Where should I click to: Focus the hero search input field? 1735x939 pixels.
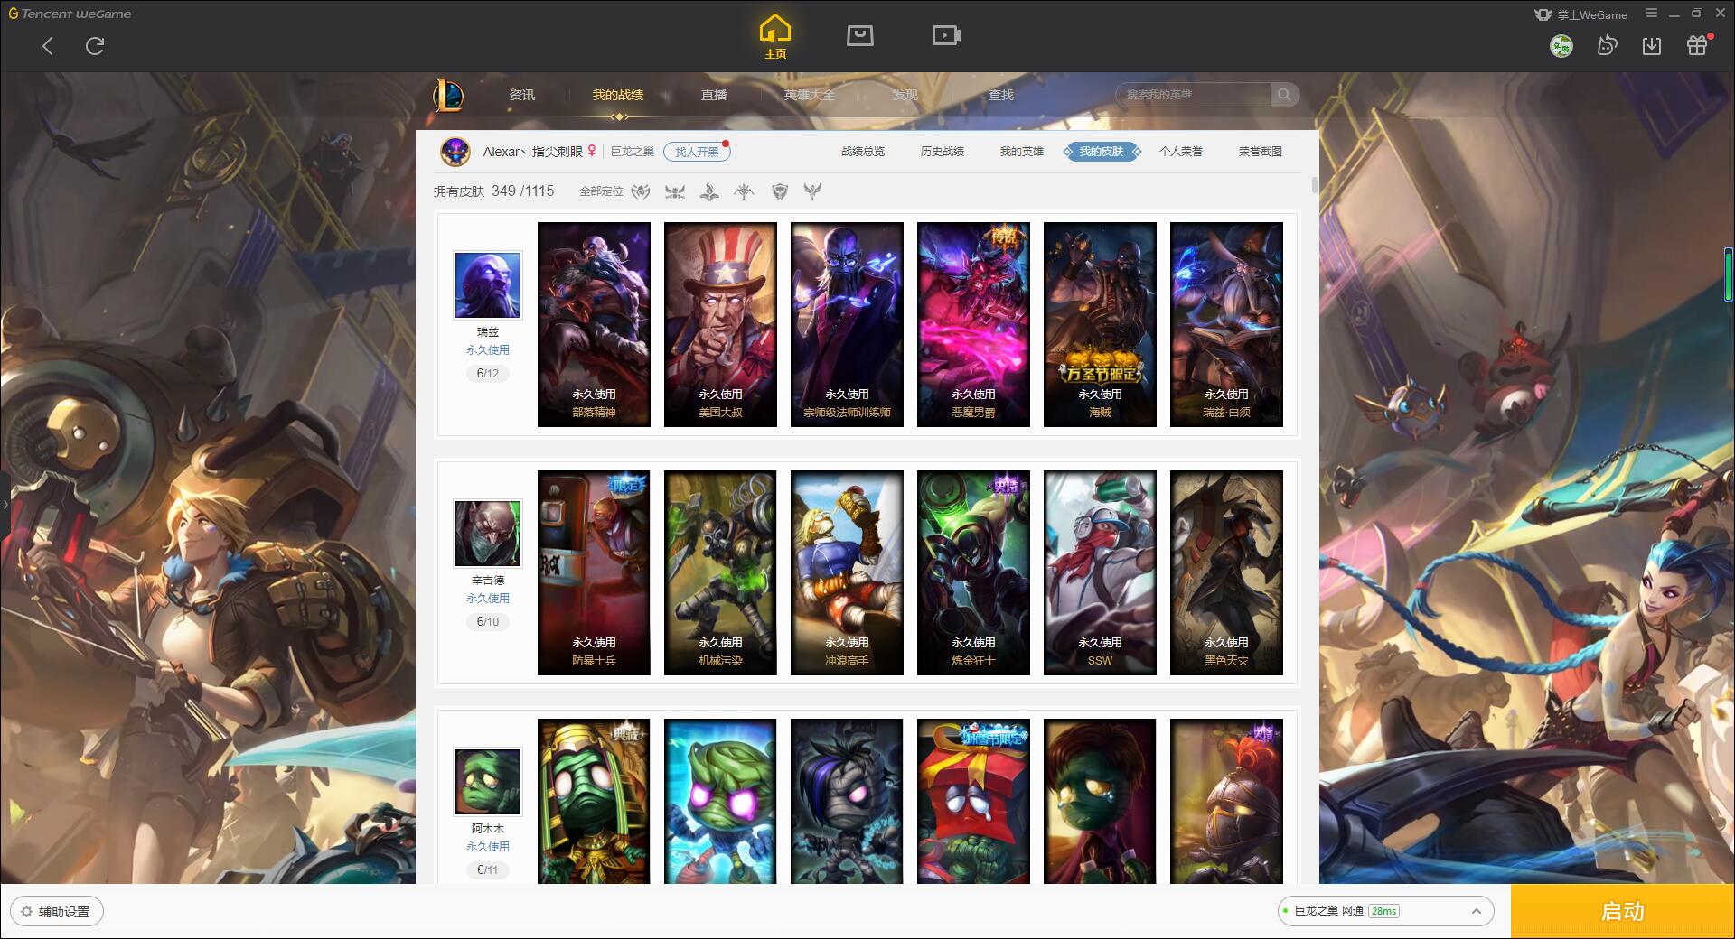[1195, 95]
